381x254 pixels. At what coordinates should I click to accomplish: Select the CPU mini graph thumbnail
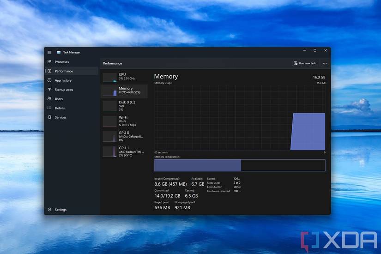coord(109,78)
